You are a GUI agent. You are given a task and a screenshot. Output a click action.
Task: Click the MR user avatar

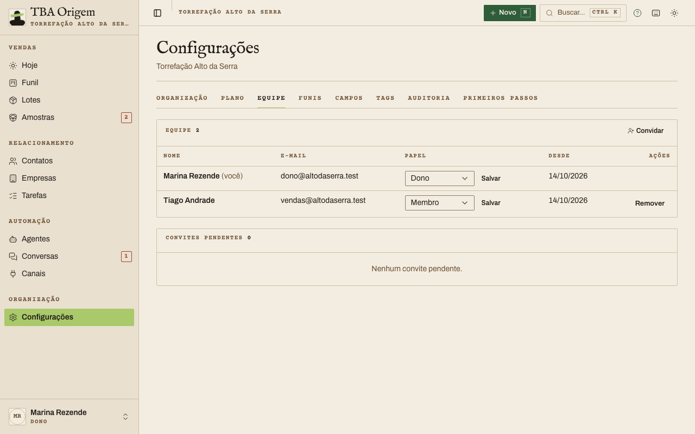17,417
